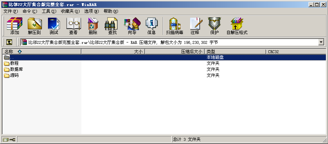Viewport: 328px width, 144px height.
Task: Open the 文件 (File) menu
Action: [10, 11]
